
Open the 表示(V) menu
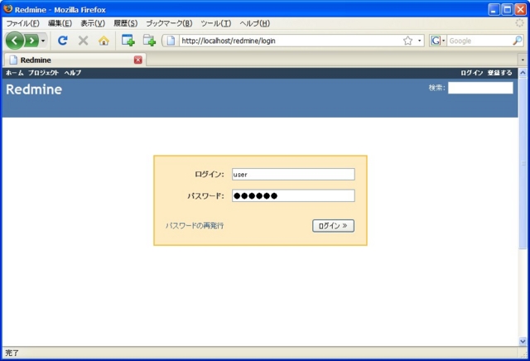click(93, 23)
